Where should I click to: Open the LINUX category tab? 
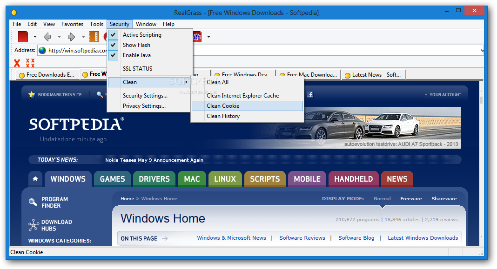point(225,179)
